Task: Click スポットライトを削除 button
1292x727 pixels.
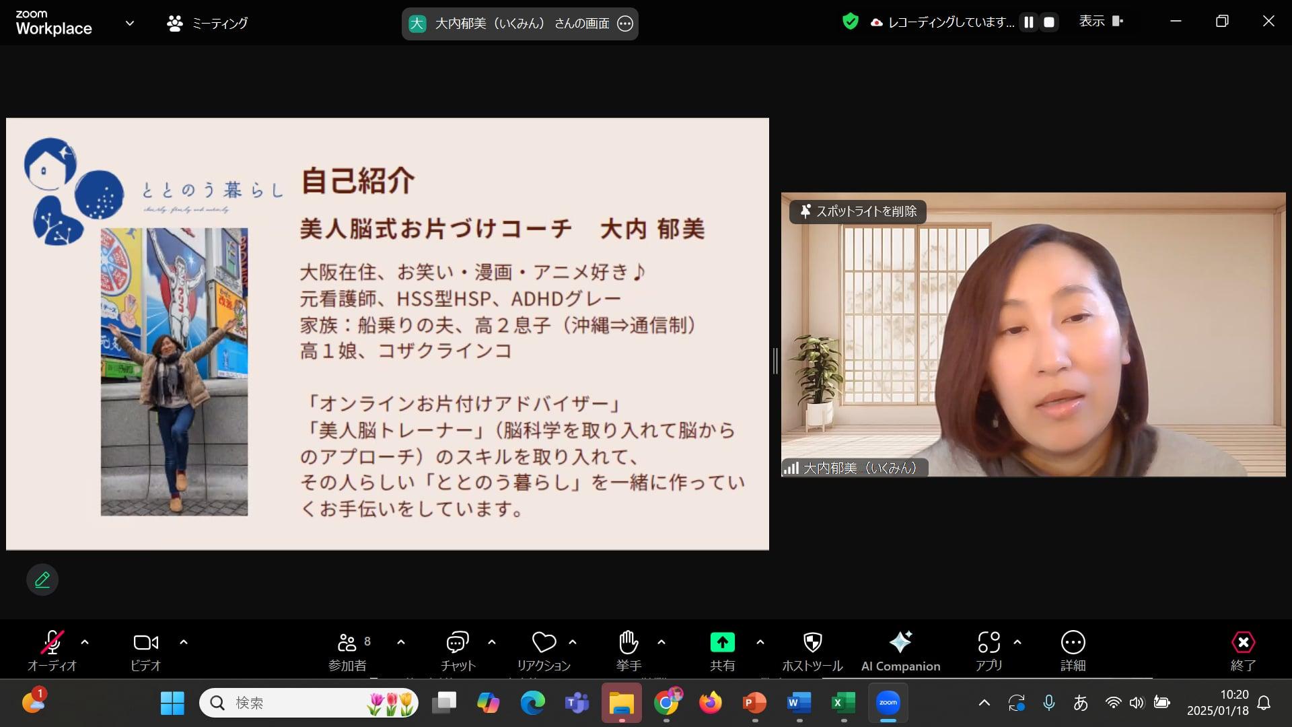Action: [858, 211]
